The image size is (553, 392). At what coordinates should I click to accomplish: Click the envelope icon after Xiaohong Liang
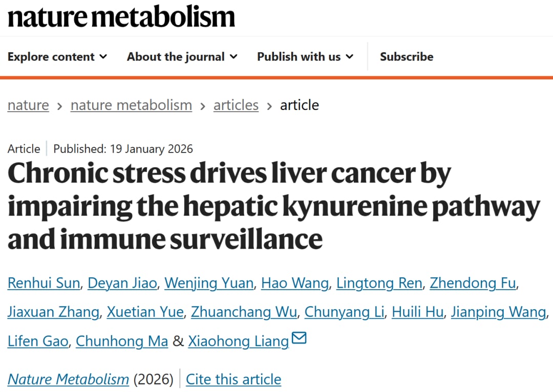[299, 338]
